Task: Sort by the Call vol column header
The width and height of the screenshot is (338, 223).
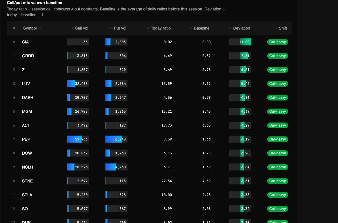Action: coord(79,28)
